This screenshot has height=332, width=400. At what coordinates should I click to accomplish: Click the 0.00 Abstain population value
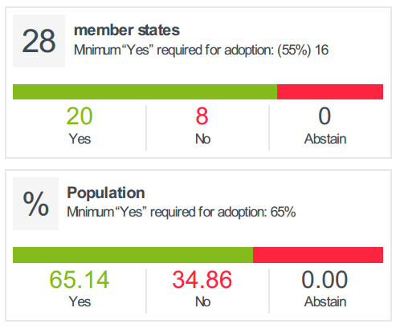point(324,280)
